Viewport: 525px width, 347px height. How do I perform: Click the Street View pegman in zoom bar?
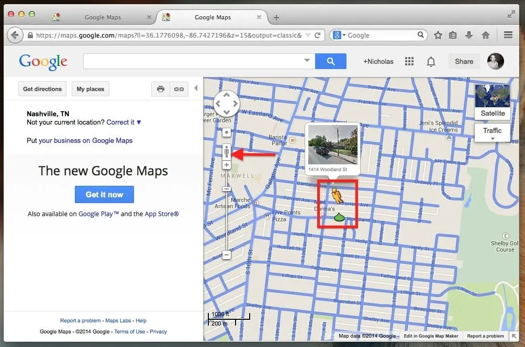tap(227, 152)
